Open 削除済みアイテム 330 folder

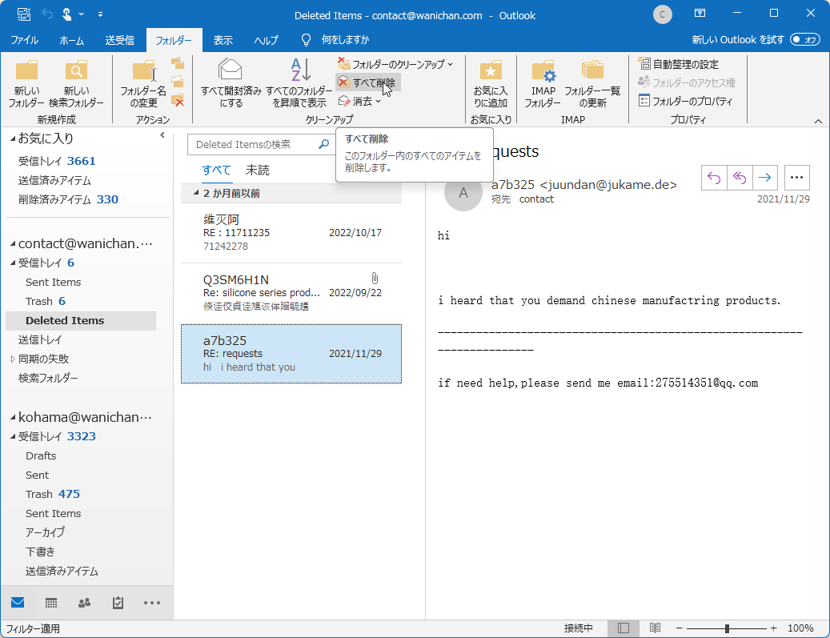click(68, 199)
